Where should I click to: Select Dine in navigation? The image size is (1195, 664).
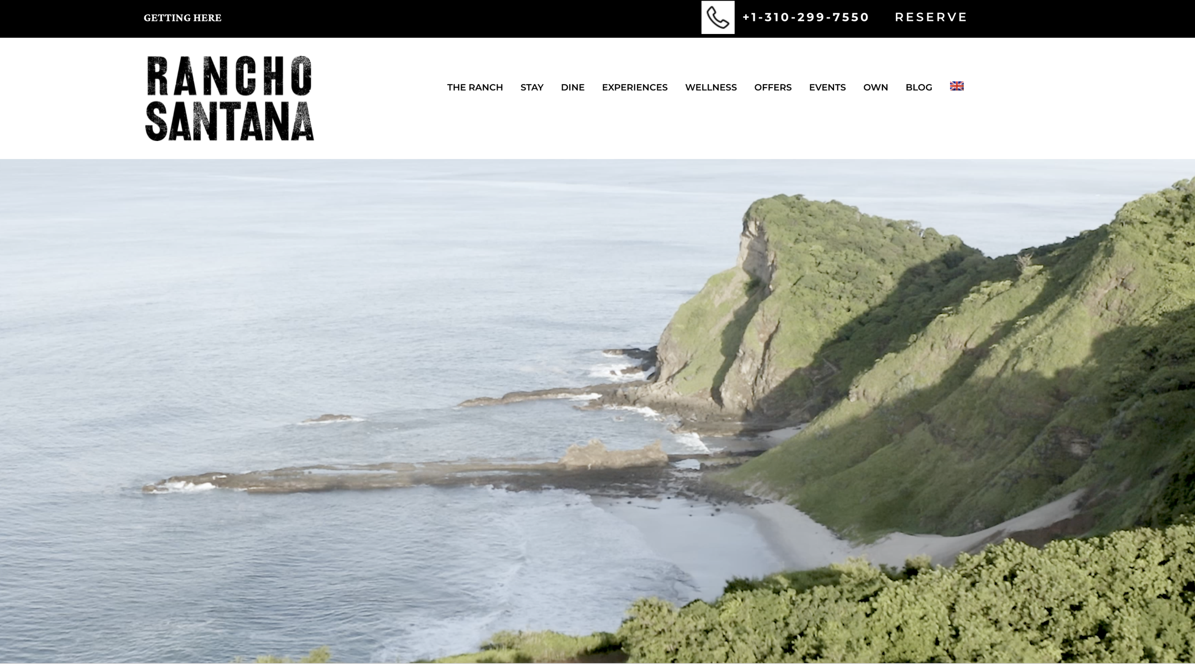(573, 87)
